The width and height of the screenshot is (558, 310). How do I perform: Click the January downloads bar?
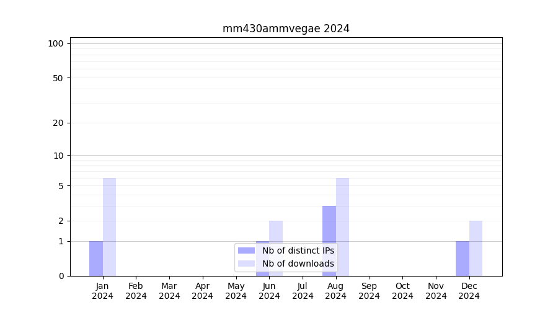point(109,227)
